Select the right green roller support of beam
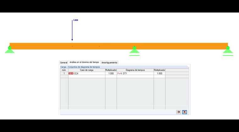The height and width of the screenshot is (132, 239). click(228, 51)
